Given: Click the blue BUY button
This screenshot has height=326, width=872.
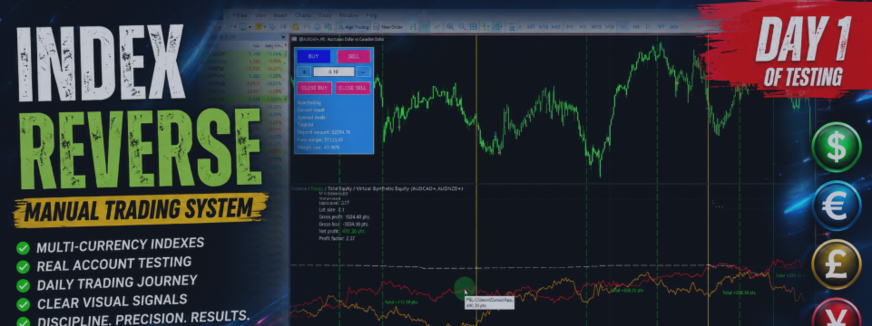Looking at the screenshot, I should [314, 56].
